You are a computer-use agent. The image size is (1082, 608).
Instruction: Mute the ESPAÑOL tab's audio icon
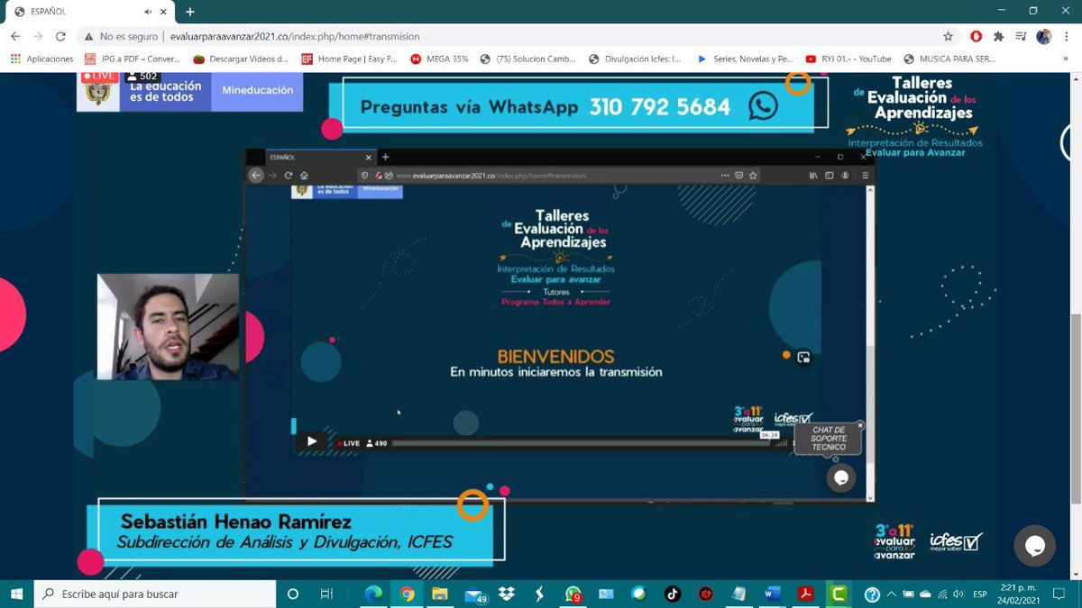click(148, 12)
